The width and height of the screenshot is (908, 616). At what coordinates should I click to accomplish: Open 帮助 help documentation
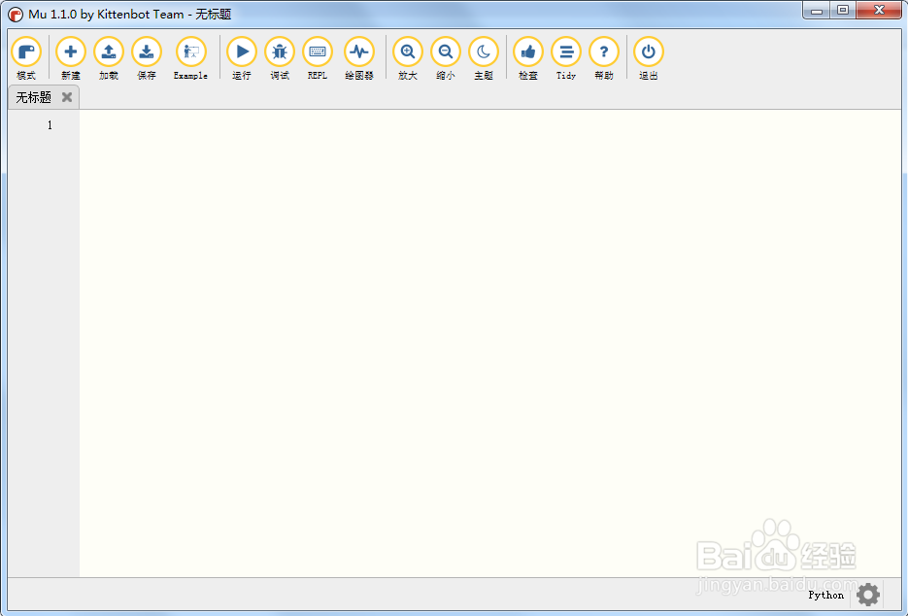(604, 52)
